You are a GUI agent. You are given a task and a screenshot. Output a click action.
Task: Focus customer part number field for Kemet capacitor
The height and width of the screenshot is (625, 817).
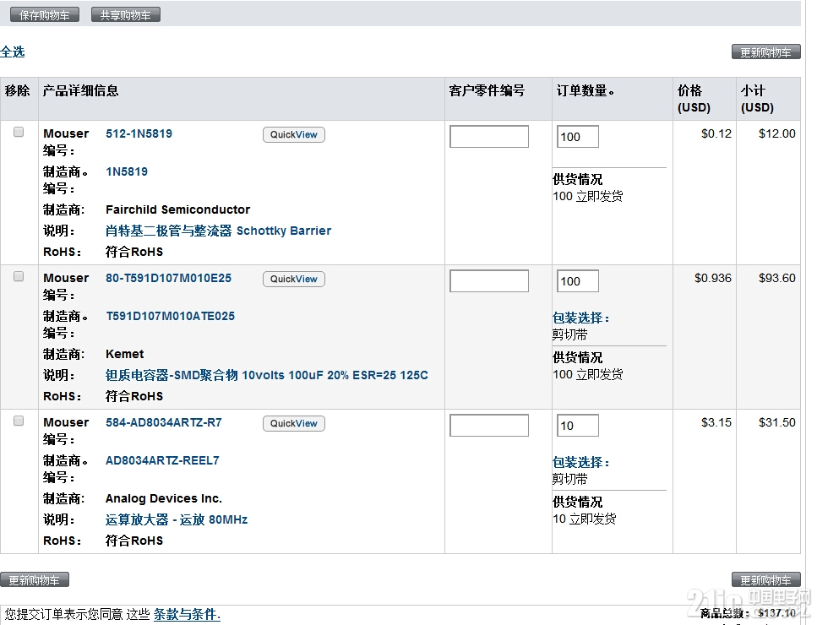pyautogui.click(x=489, y=280)
